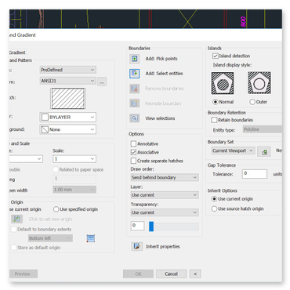Open the PreDefined type dropdown
The height and width of the screenshot is (290, 290).
[x=67, y=70]
